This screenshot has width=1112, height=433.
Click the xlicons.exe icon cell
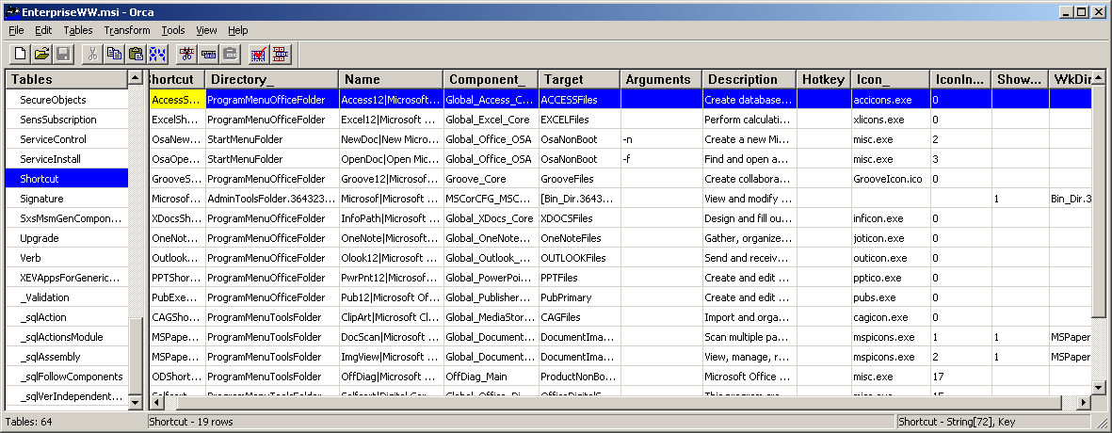[890, 120]
